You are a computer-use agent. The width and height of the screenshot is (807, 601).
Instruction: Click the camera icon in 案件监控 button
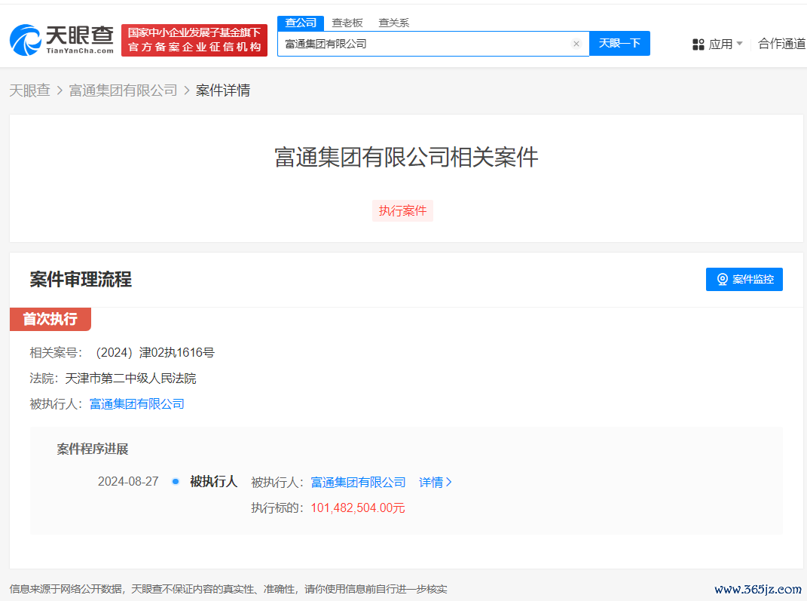coord(723,279)
